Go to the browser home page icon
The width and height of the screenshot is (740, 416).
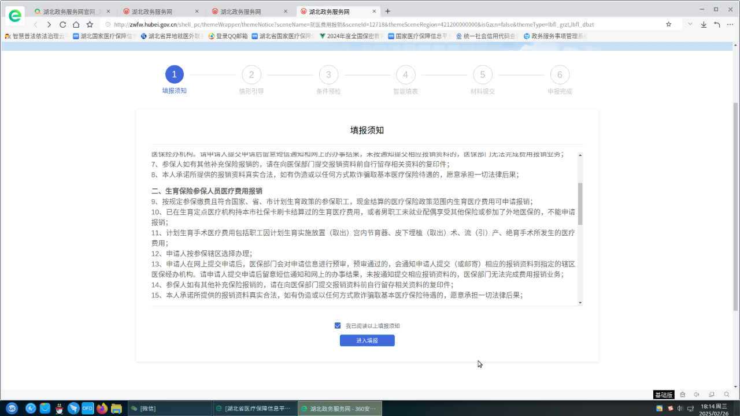point(76,25)
